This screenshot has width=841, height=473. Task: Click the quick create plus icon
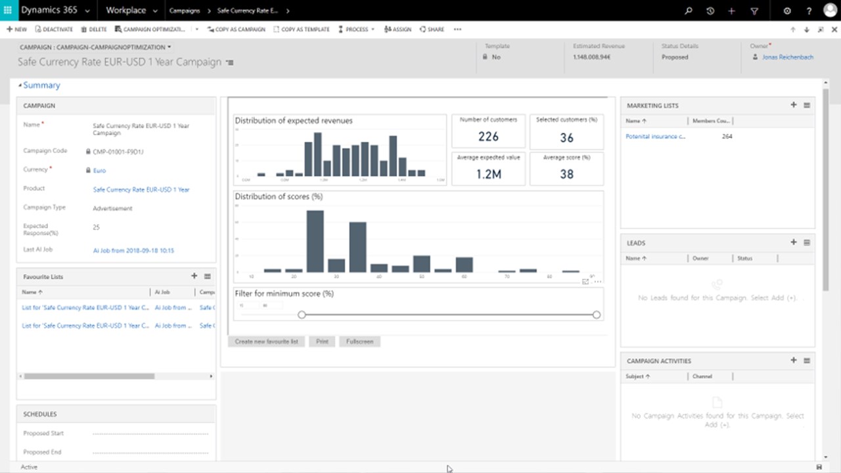click(x=731, y=11)
